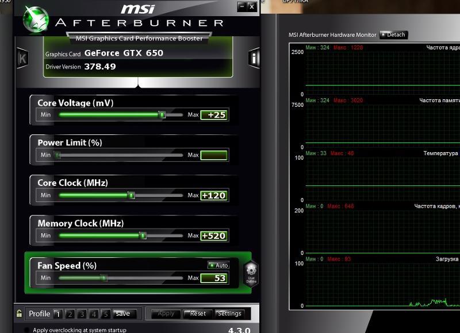Edit the Core Clock +120 value field

(214, 195)
